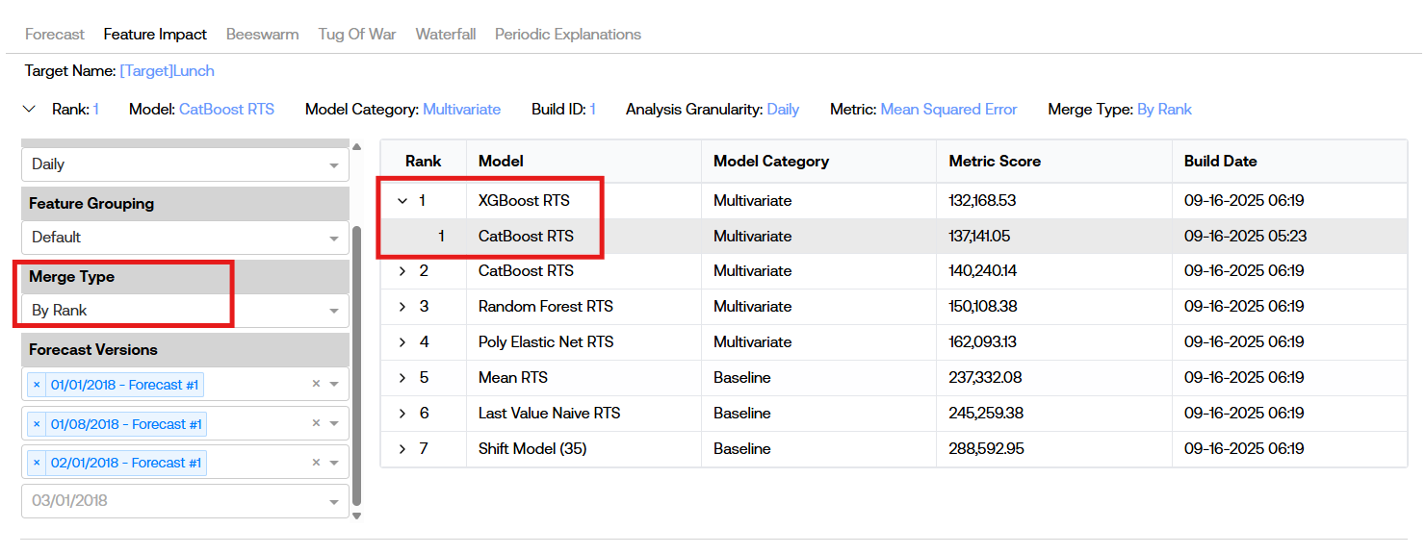
Task: Expand the rank 7 Shift Model row
Action: [x=402, y=449]
